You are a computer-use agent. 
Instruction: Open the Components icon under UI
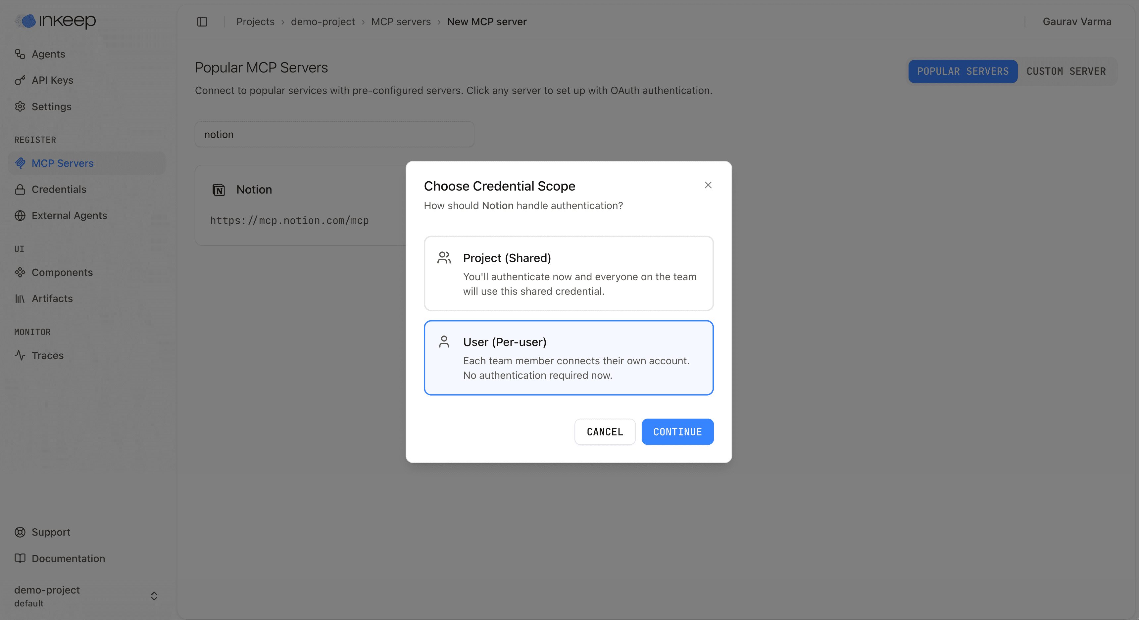(x=20, y=272)
